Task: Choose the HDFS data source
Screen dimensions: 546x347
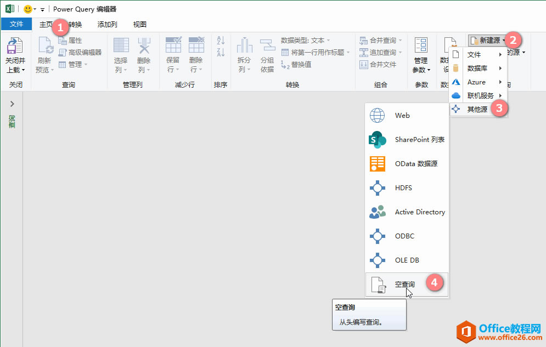Action: (x=407, y=188)
